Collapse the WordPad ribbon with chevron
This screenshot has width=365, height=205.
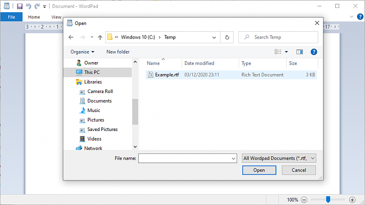[x=351, y=17]
